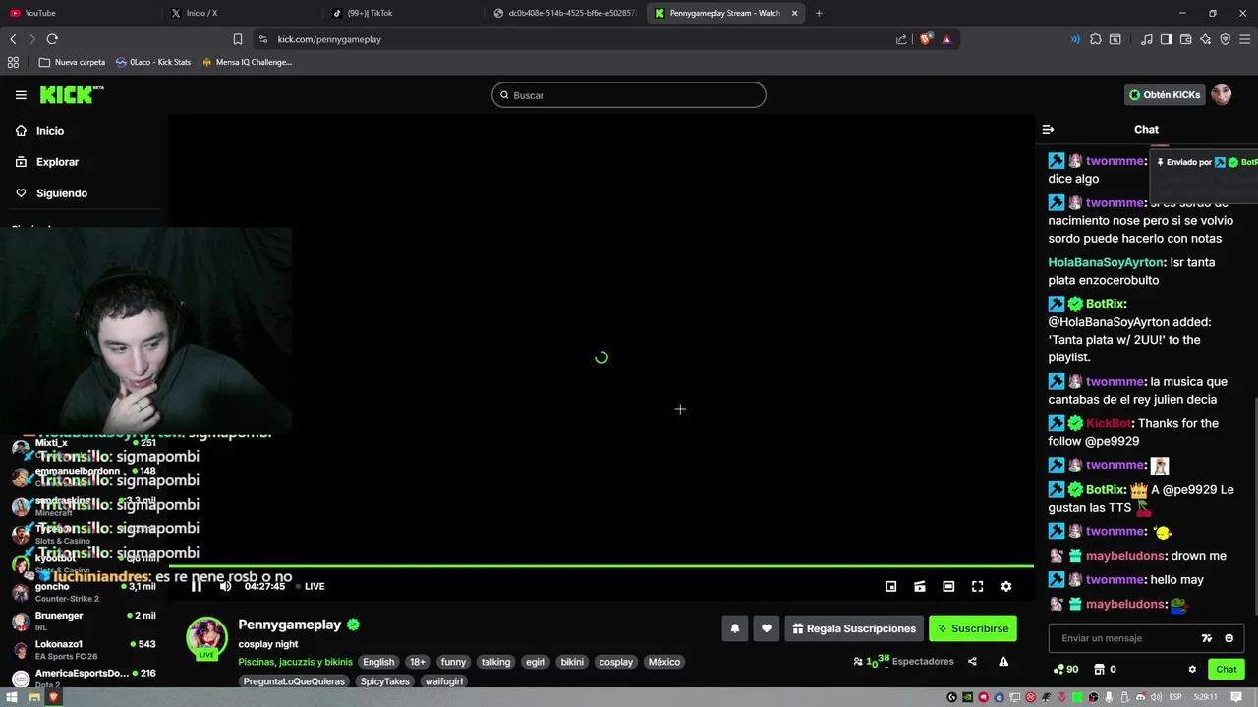1258x707 pixels.
Task: Open a new browser tab
Action: 819,13
